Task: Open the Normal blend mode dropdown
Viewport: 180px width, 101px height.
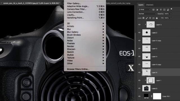Action: pyautogui.click(x=147, y=14)
